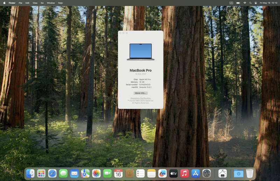
Task: Open the Window menu
Action: pyautogui.click(x=51, y=3)
